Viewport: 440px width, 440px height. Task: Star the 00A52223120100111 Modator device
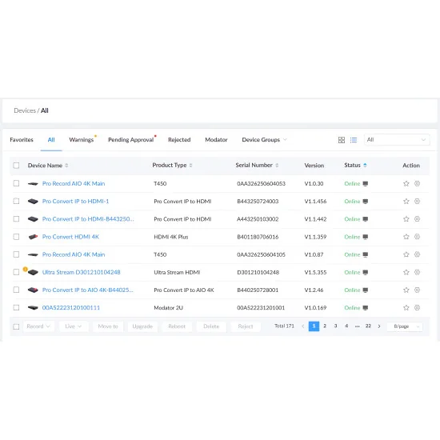[406, 307]
